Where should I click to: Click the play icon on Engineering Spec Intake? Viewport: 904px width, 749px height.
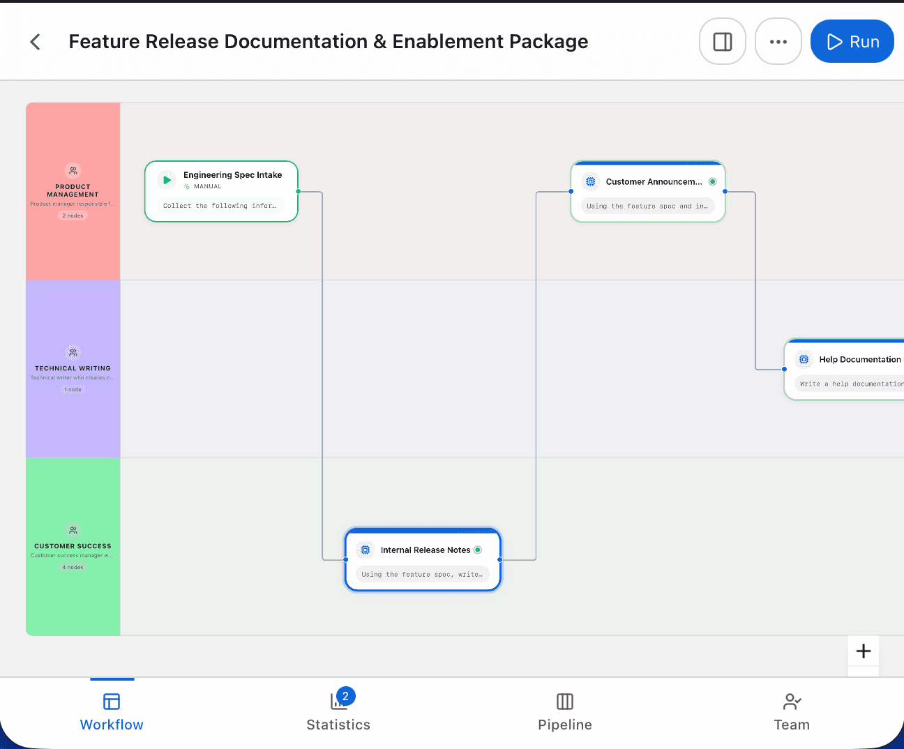click(166, 179)
